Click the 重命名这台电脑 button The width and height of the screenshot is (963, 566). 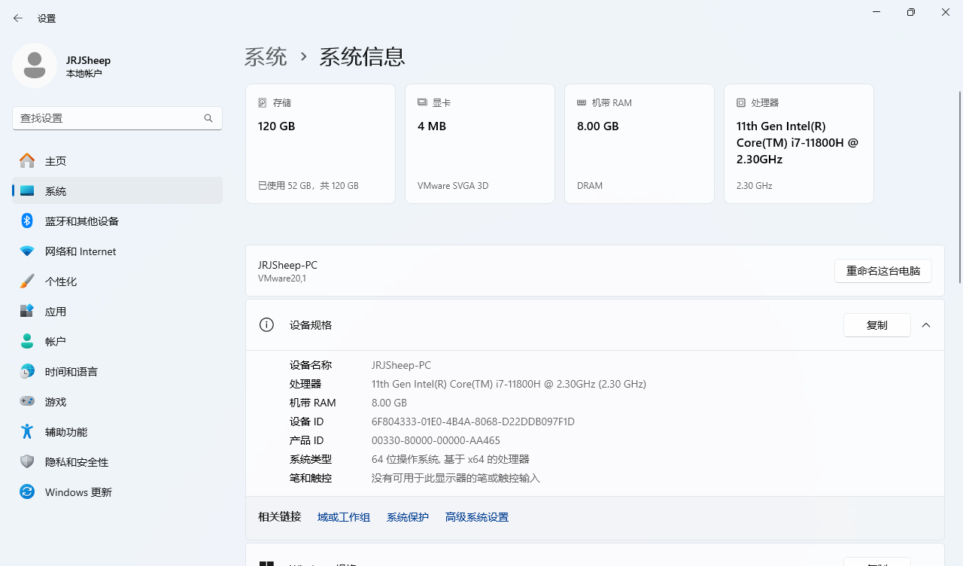click(882, 271)
